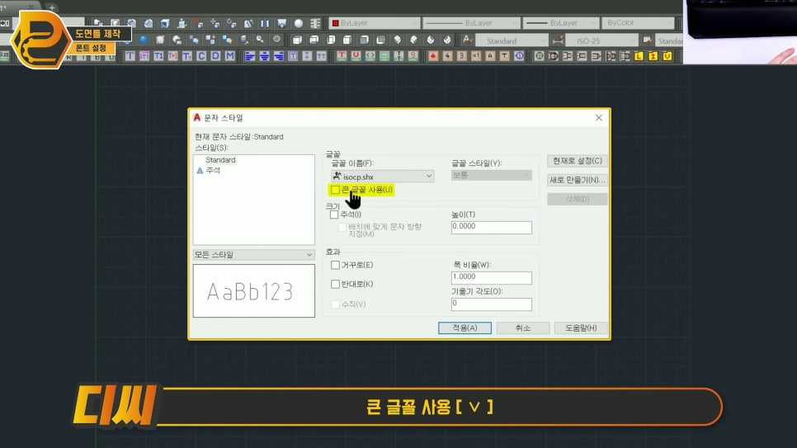
Task: Click the blue C letter toolbar icon
Action: pyautogui.click(x=201, y=56)
